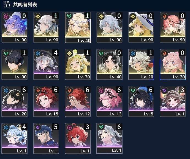Image resolution: width=190 pixels, height=159 pixels.
Task: Click the Glacio icon on the curly white-haired Lv. 20 card
Action: coord(133,53)
